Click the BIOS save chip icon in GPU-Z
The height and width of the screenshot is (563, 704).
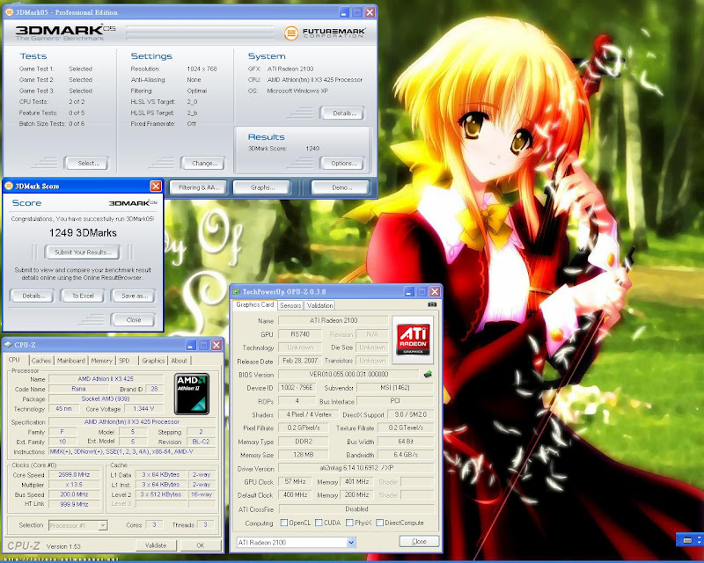pos(428,374)
